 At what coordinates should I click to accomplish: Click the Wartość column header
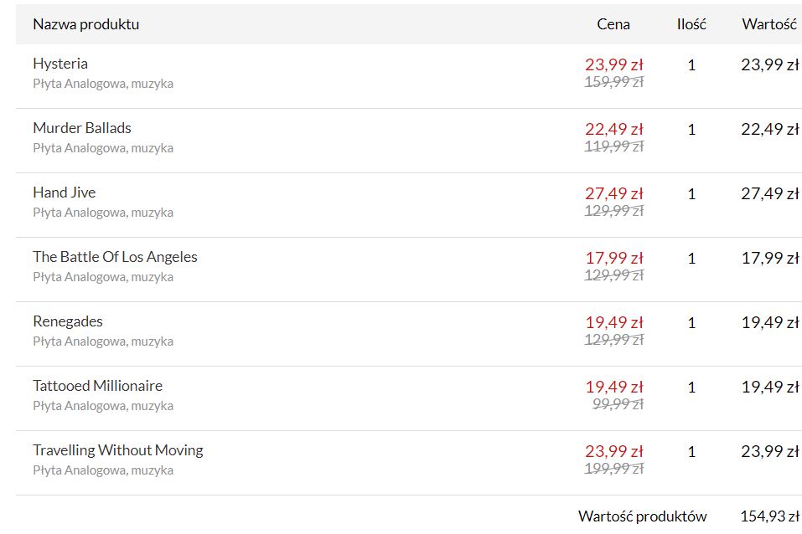[768, 24]
